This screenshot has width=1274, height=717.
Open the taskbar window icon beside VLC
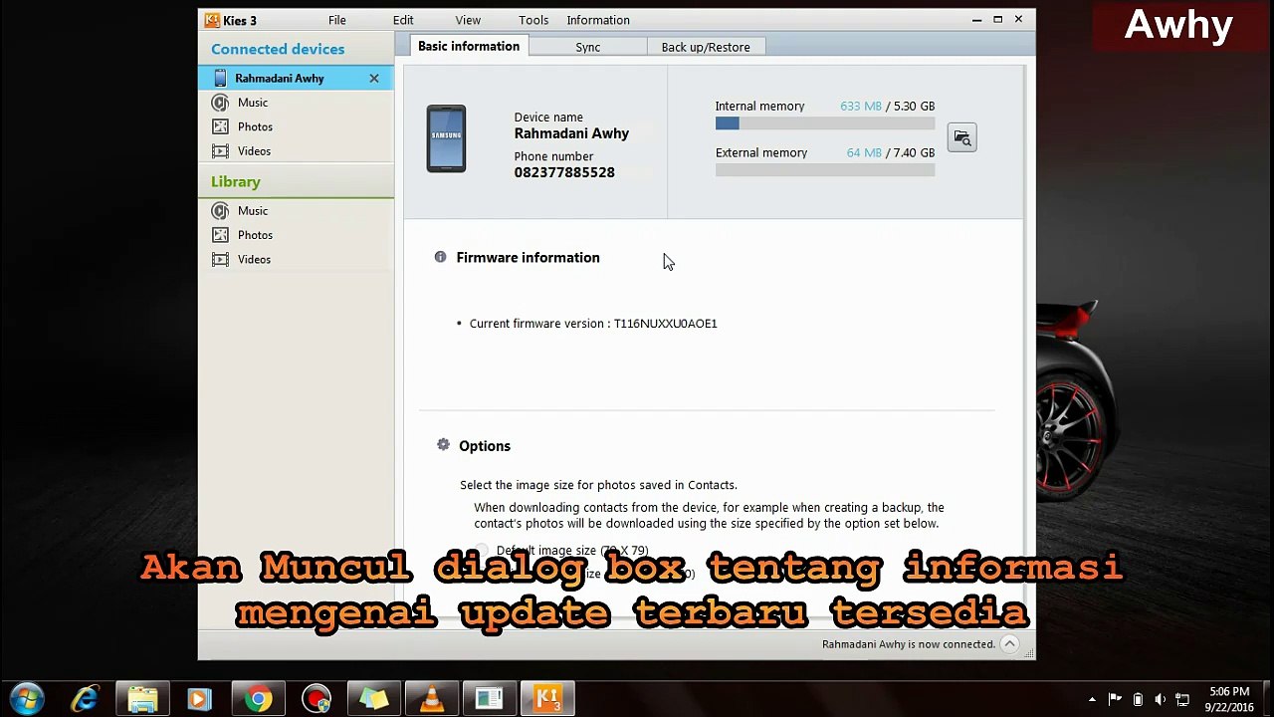[490, 699]
